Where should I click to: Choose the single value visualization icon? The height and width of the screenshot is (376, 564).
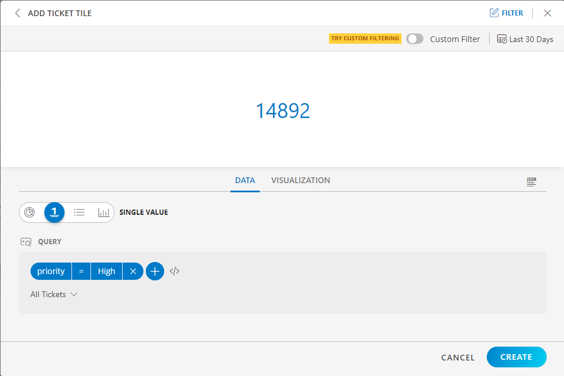pyautogui.click(x=55, y=212)
